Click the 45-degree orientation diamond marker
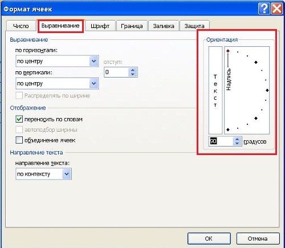This screenshot has width=285, height=248. 256,62
